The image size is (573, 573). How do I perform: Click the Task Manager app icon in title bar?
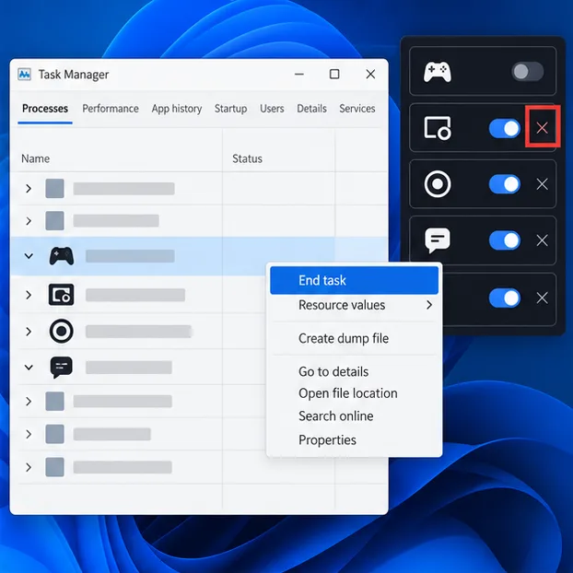coord(25,75)
